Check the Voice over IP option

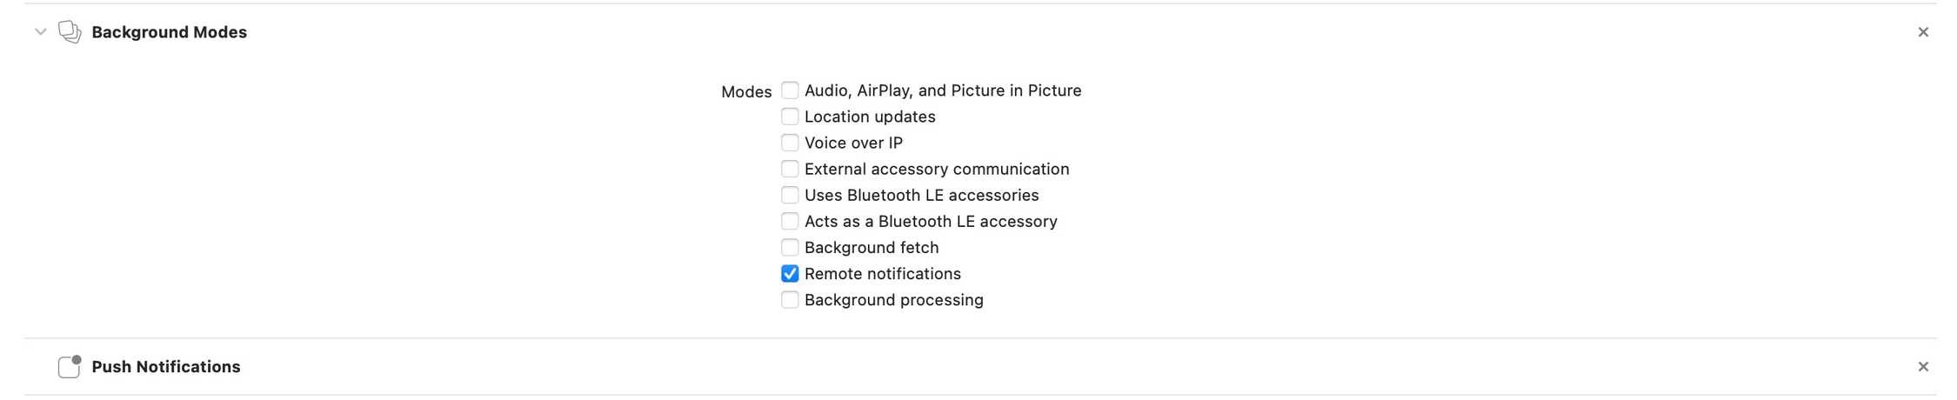tap(790, 143)
